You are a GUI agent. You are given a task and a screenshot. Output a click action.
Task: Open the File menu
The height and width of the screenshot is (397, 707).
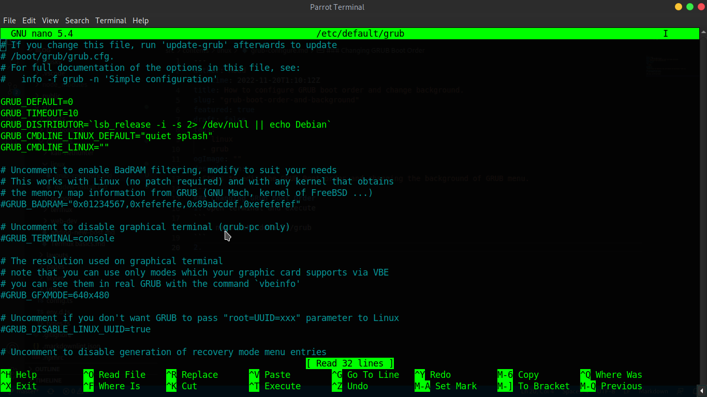[9, 21]
